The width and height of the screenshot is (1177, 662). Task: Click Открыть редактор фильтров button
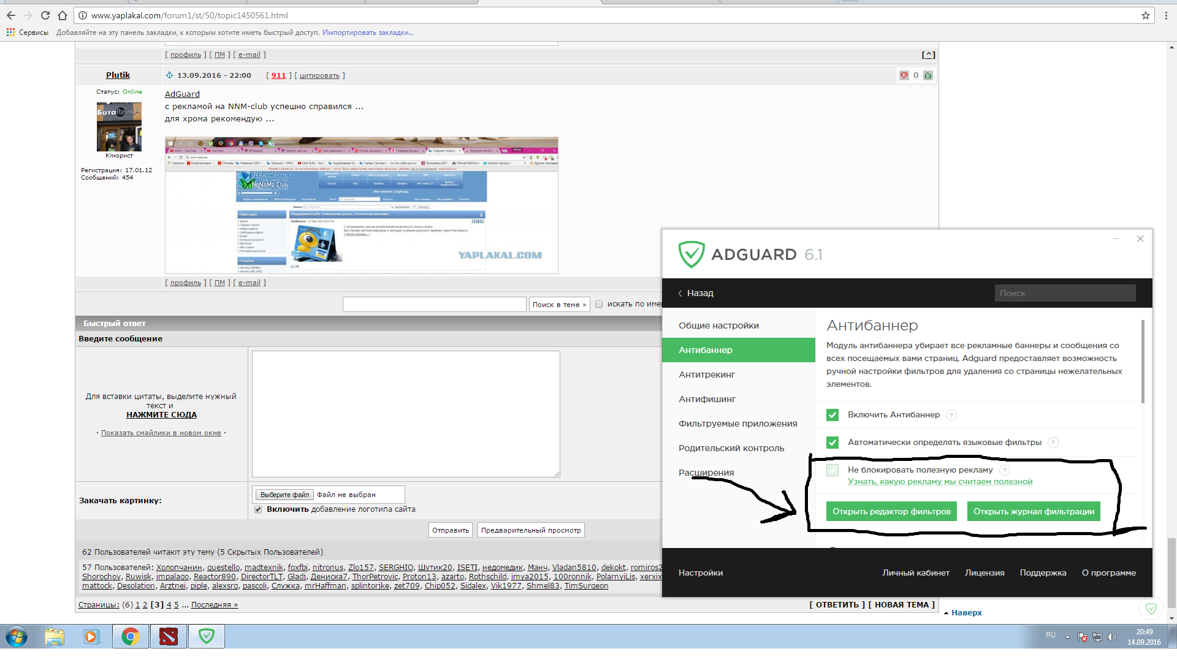click(x=891, y=512)
